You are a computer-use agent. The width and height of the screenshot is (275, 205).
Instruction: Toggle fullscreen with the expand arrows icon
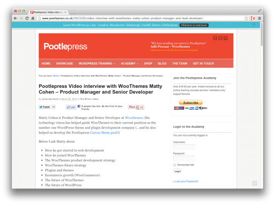pyautogui.click(x=259, y=11)
